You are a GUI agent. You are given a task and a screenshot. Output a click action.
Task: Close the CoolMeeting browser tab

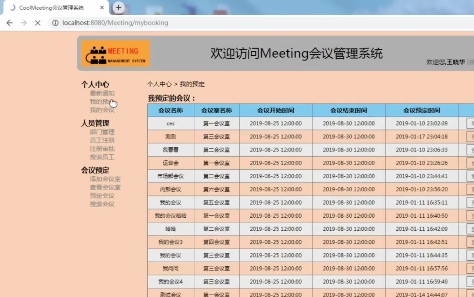pyautogui.click(x=102, y=8)
